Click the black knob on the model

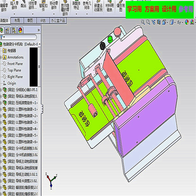point(103,46)
